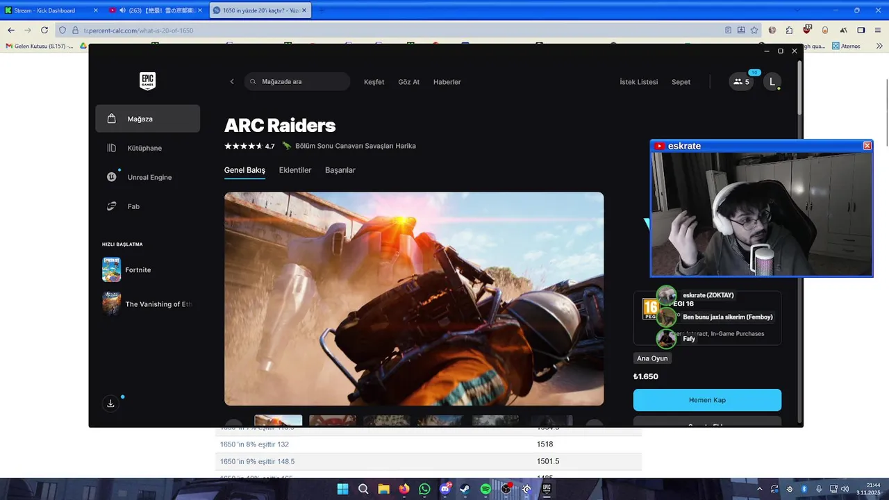Click the Ana Oyun label
This screenshot has height=500, width=889.
(x=652, y=358)
